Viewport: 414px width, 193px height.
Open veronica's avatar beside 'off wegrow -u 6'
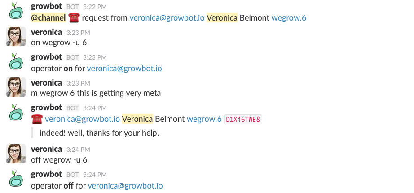click(x=16, y=154)
